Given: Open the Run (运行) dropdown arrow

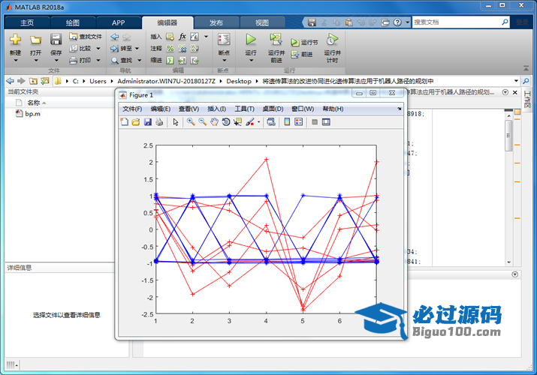Looking at the screenshot, I should [x=251, y=61].
